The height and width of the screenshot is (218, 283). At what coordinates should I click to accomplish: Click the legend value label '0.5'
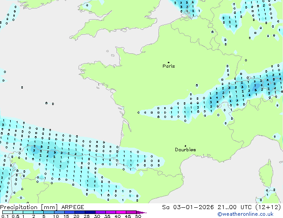pyautogui.click(x=16, y=216)
